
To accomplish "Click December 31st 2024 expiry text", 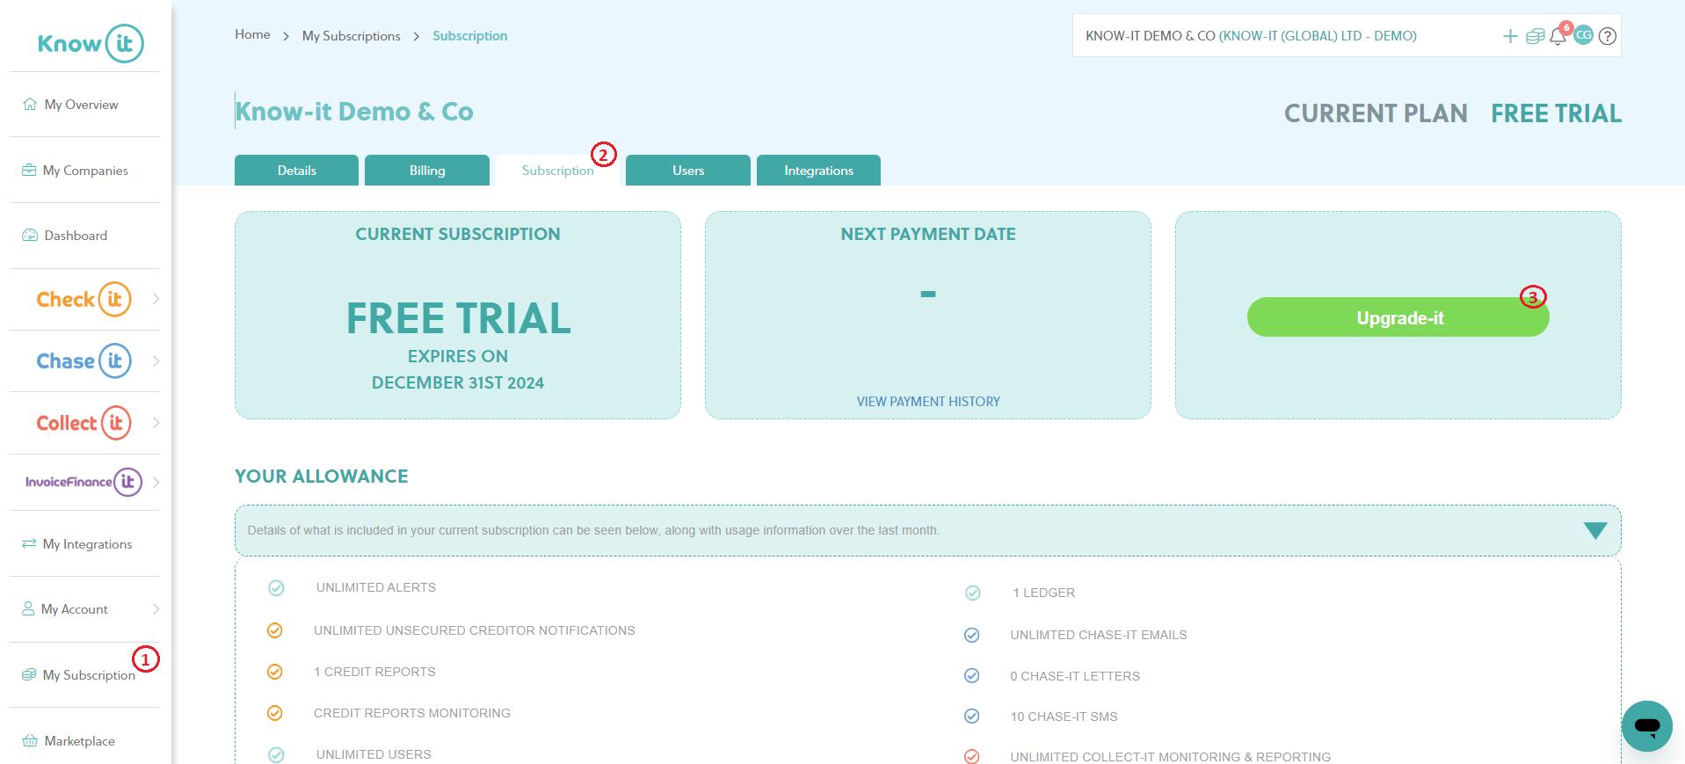I will (458, 382).
